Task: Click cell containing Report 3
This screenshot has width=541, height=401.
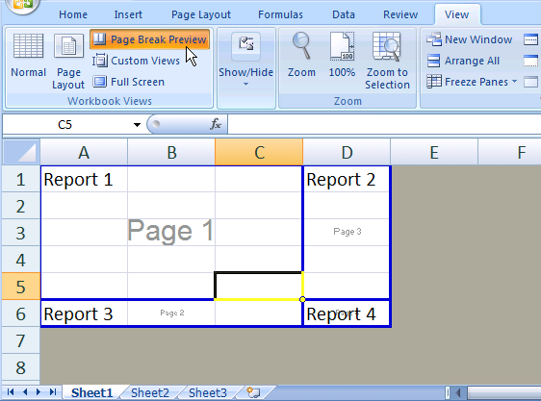Action: click(84, 313)
